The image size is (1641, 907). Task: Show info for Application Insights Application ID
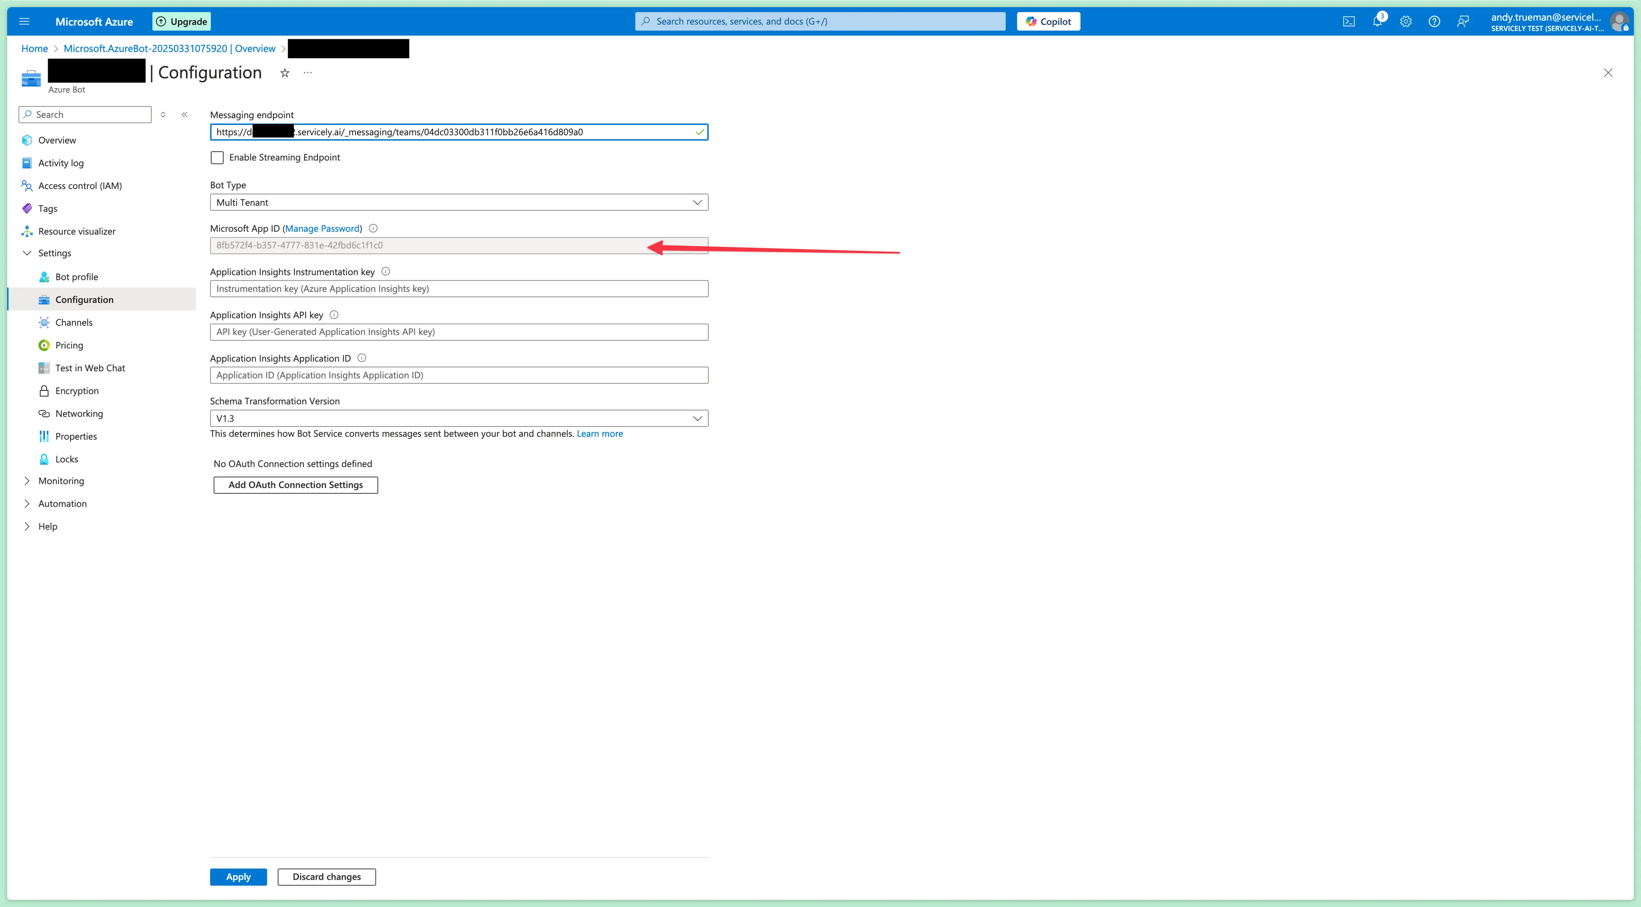(362, 358)
